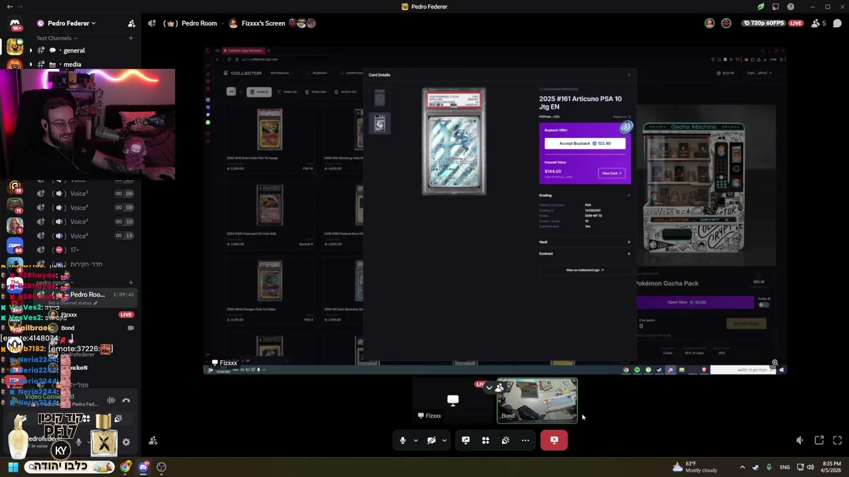Click the Share Your Screen icon in call controls

pos(466,440)
